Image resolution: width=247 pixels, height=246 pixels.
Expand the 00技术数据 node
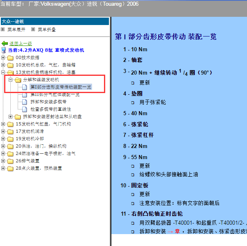click(x=3, y=57)
